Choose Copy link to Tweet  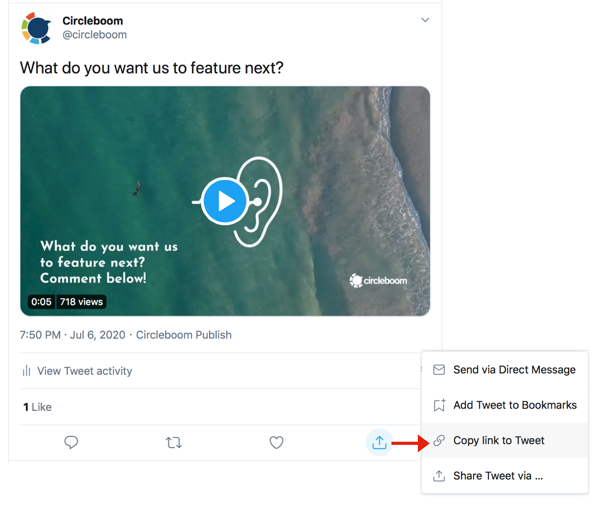click(499, 440)
